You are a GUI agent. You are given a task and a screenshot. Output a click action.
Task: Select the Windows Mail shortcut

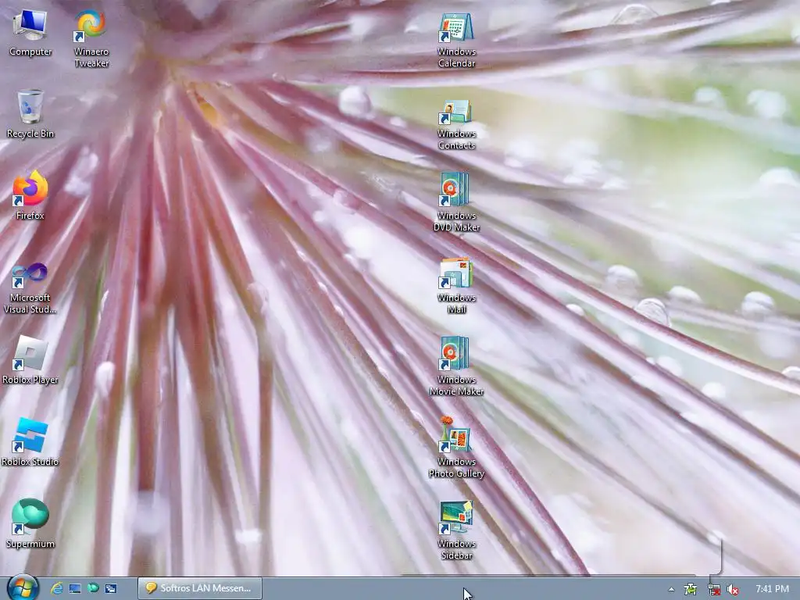pos(456,286)
